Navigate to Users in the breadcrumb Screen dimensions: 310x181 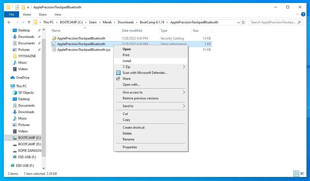click(93, 22)
